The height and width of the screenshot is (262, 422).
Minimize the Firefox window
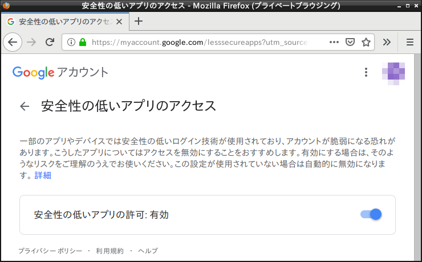(399, 6)
